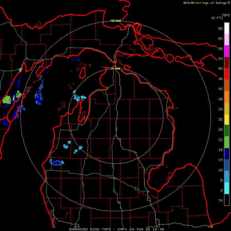Screen dimensions: 231x231
Task: Click the gold legend color swatch
Action: (227, 109)
